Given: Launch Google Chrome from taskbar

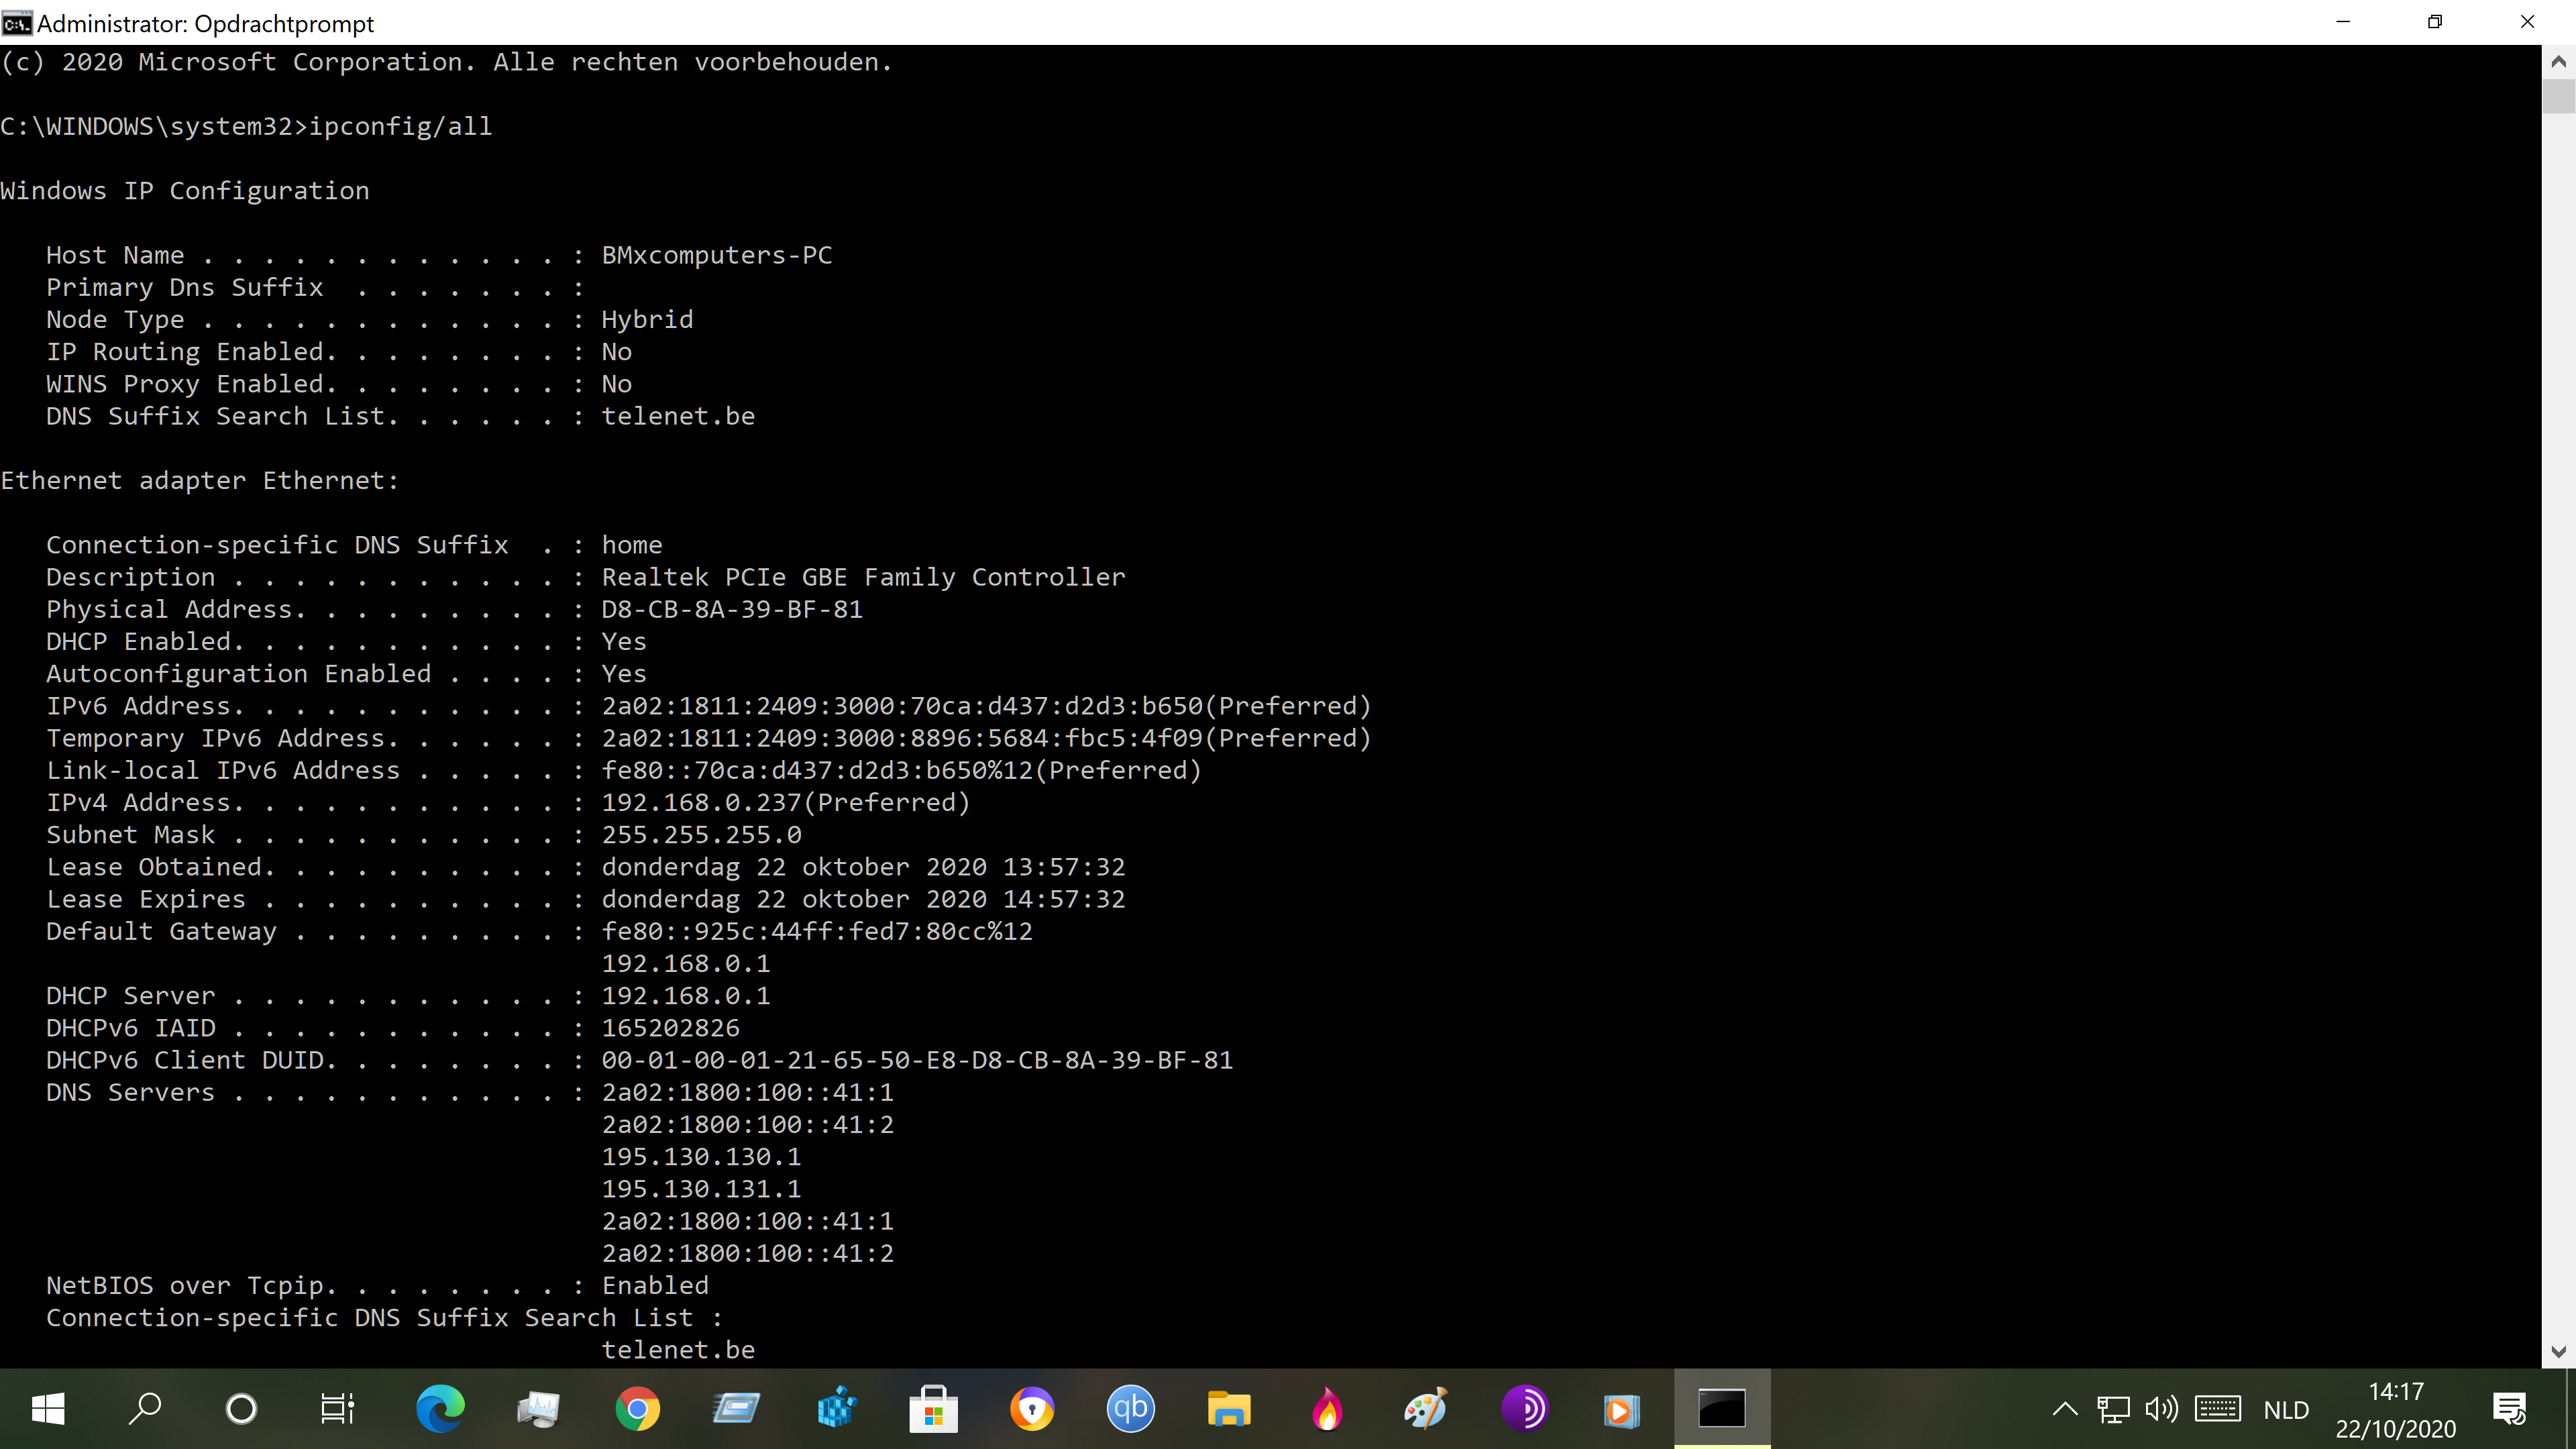Looking at the screenshot, I should (637, 1409).
